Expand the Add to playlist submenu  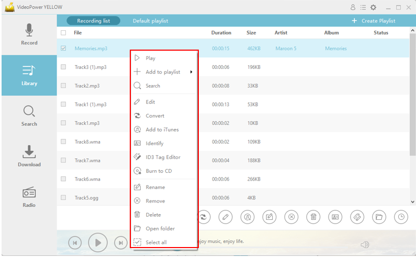163,72
